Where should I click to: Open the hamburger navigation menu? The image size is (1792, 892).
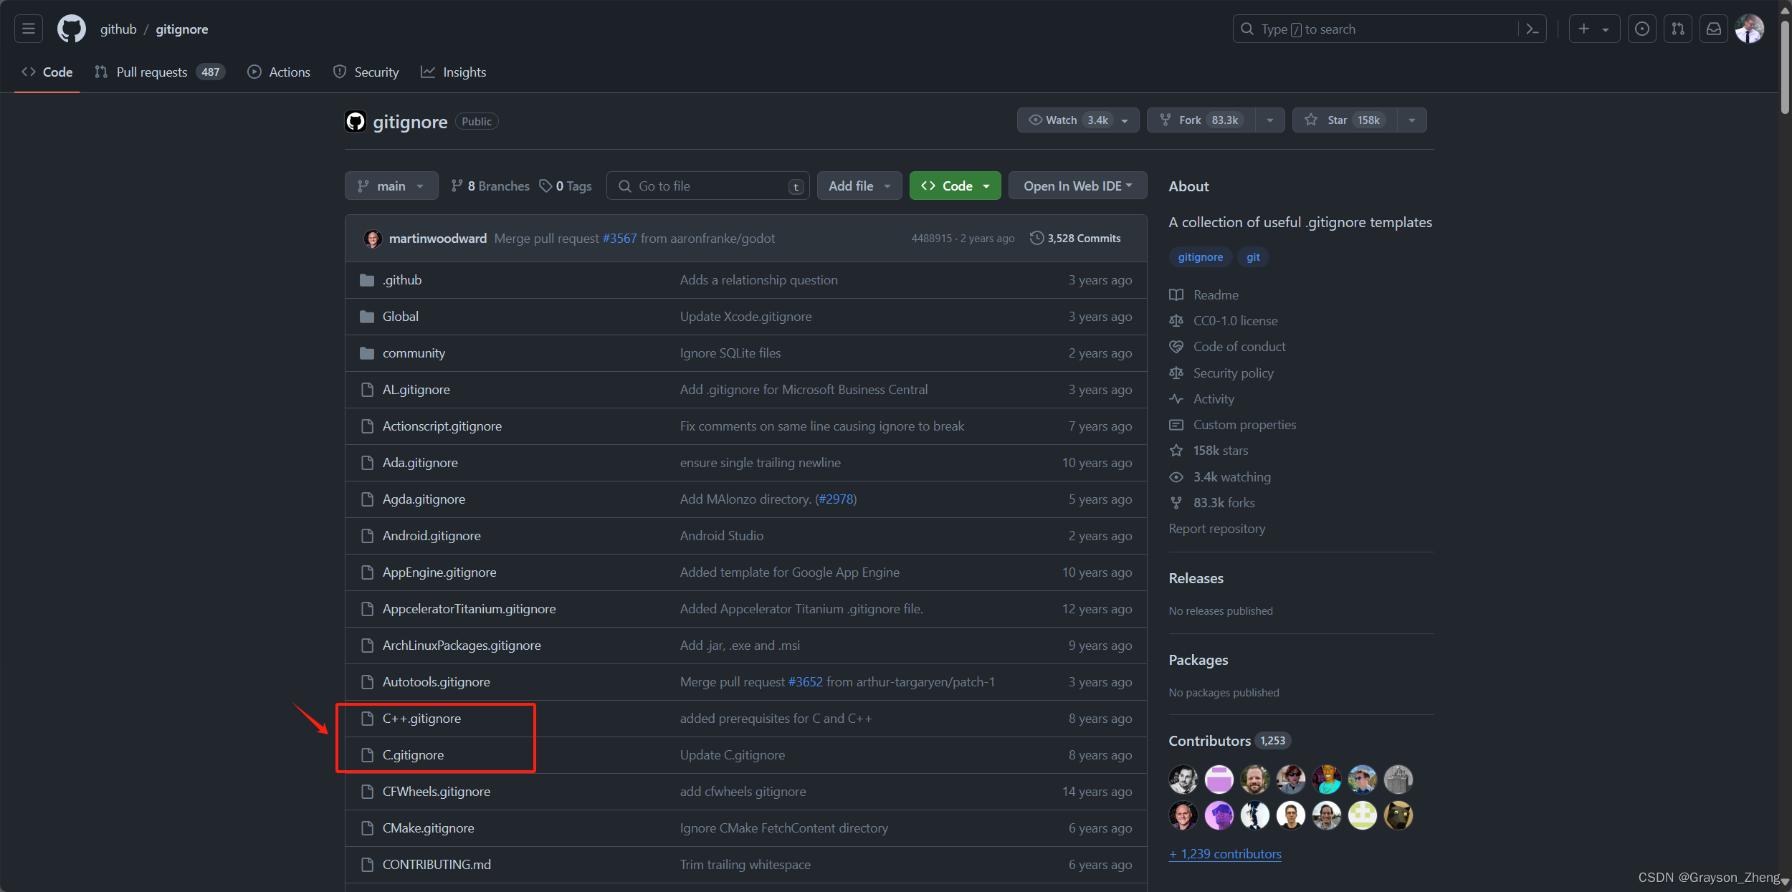(29, 29)
